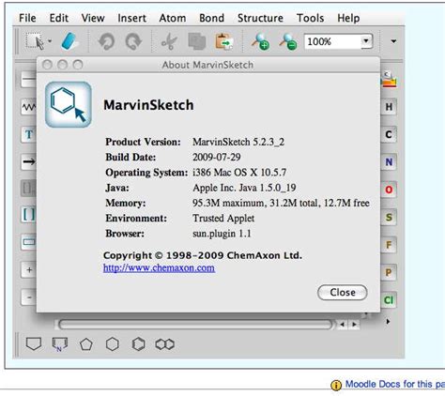Expand the toolbar overflow arrow
445x396 pixels.
click(393, 41)
